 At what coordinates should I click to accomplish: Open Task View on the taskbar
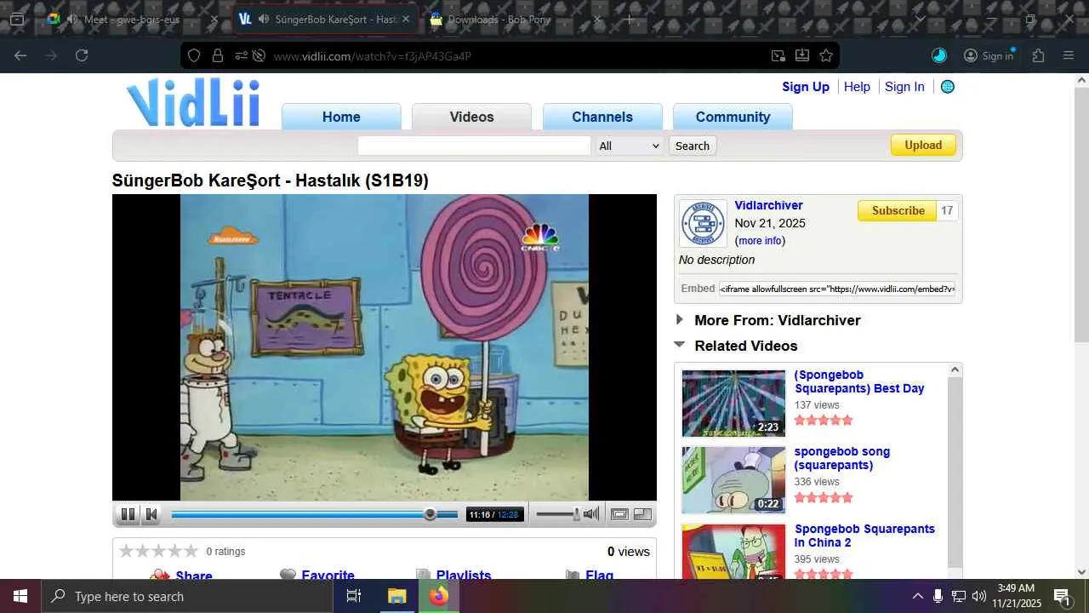pos(354,596)
